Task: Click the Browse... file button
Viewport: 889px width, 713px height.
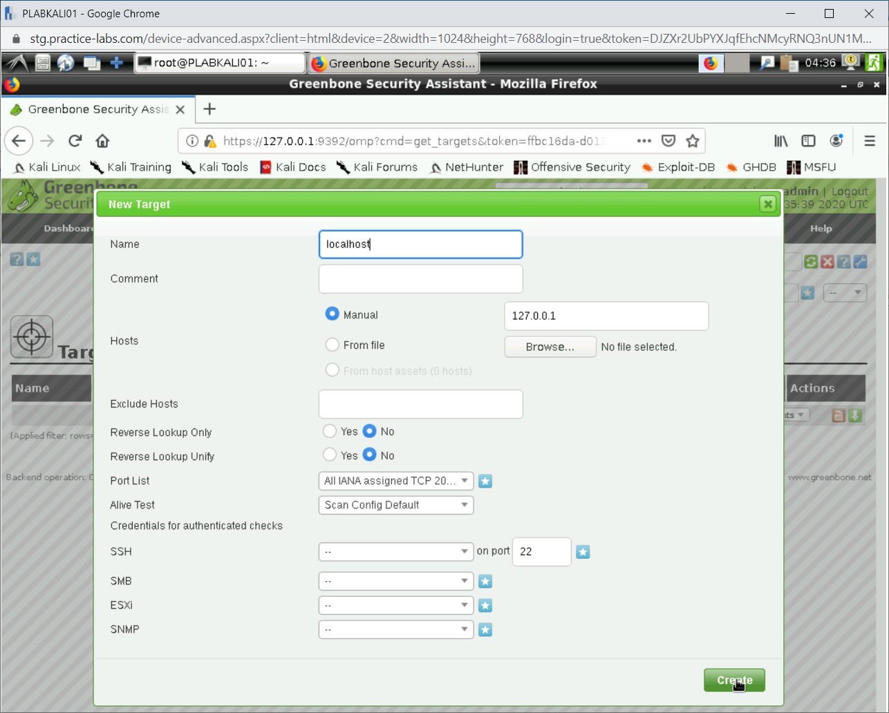Action: (x=550, y=347)
